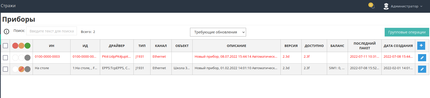Click striped orange status circle in second row
Viewport: 430px width, 98px height.
pyautogui.click(x=21, y=69)
